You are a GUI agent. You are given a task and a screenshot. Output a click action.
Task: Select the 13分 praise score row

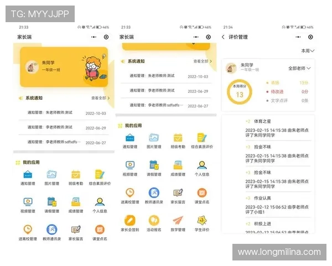287,83
